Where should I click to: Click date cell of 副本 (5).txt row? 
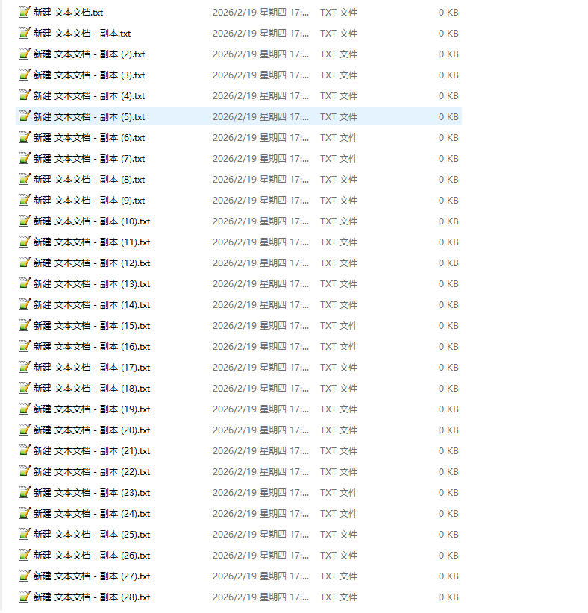point(261,117)
